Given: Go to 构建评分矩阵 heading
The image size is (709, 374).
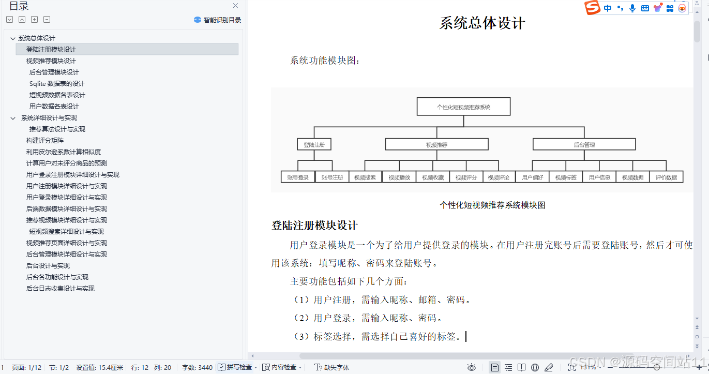Looking at the screenshot, I should click(x=45, y=141).
